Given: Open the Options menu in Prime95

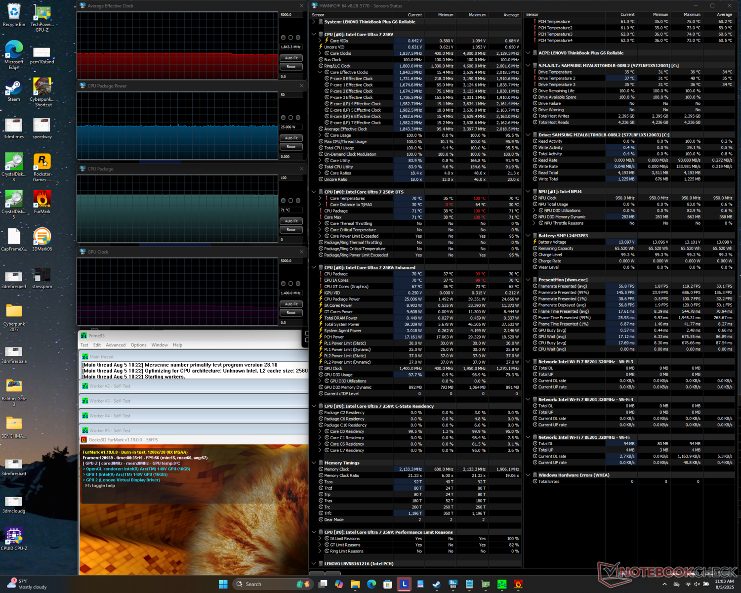Looking at the screenshot, I should tap(138, 345).
